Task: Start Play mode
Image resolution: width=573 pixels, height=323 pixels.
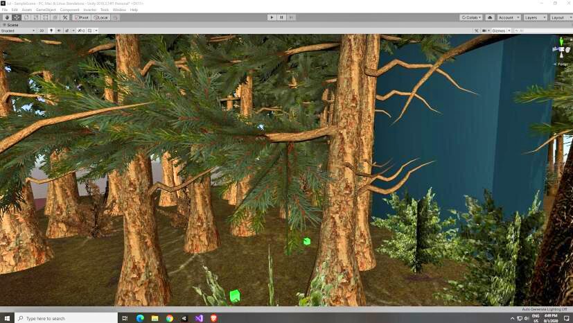Action: click(272, 17)
